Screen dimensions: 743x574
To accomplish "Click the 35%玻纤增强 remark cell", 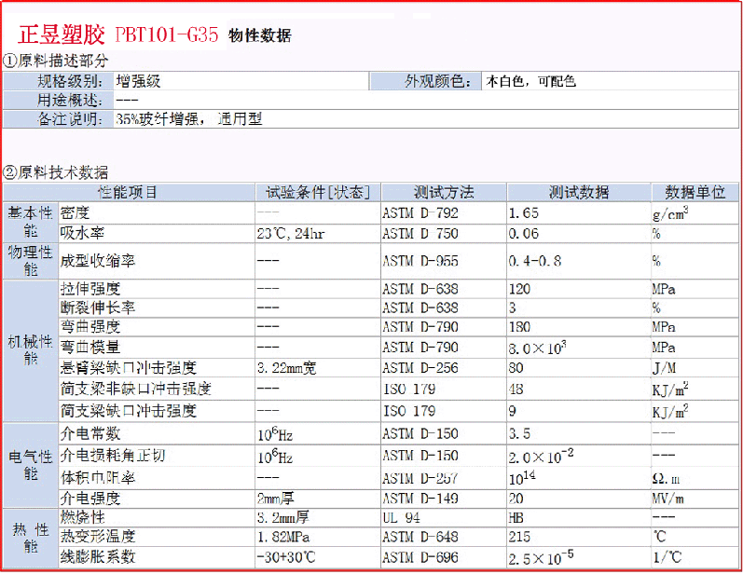I will 189,119.
